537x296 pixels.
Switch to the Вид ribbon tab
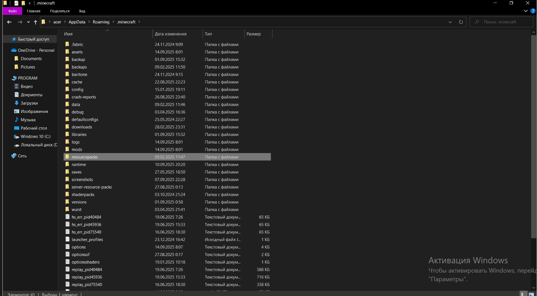82,11
